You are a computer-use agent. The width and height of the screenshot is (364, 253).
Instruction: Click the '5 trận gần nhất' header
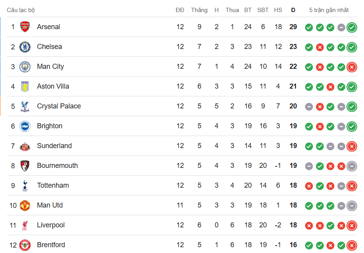[329, 10]
